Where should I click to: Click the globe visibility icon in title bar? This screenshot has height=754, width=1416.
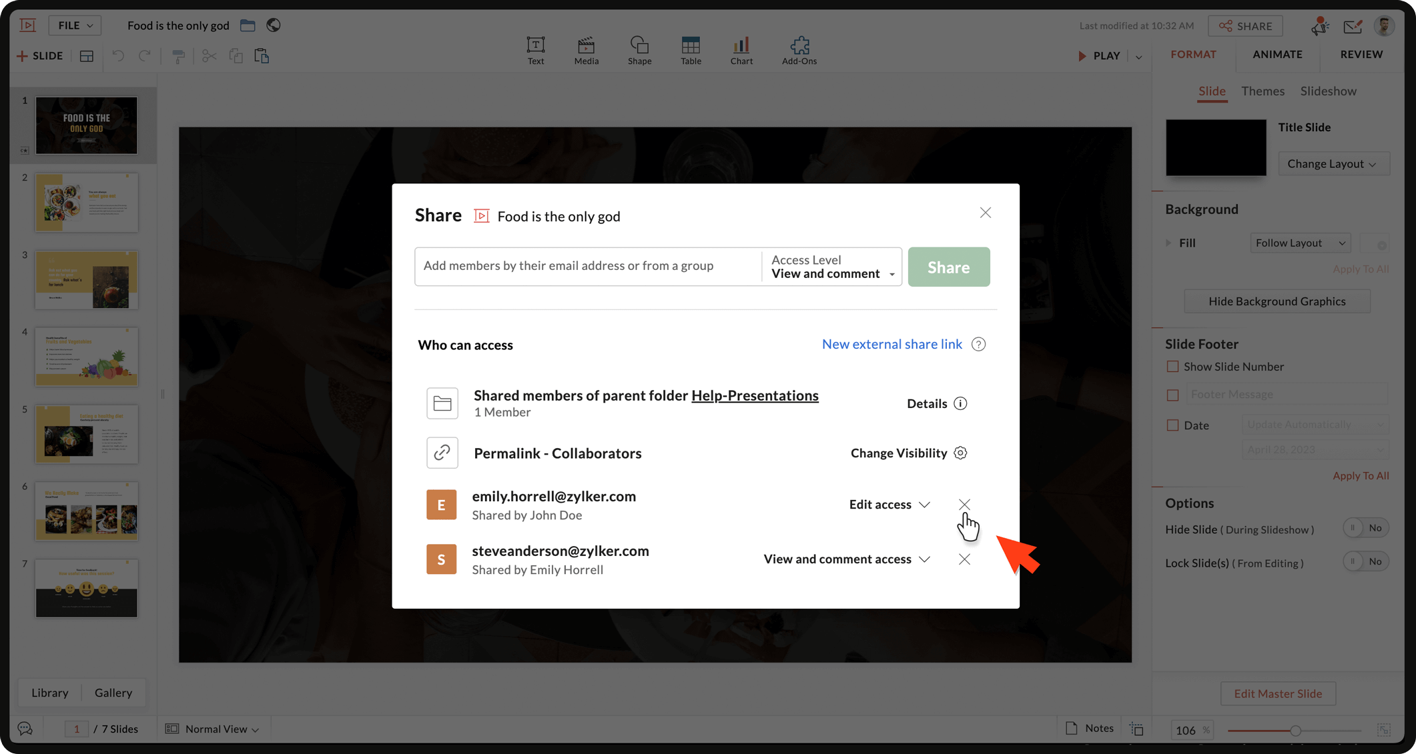[274, 25]
